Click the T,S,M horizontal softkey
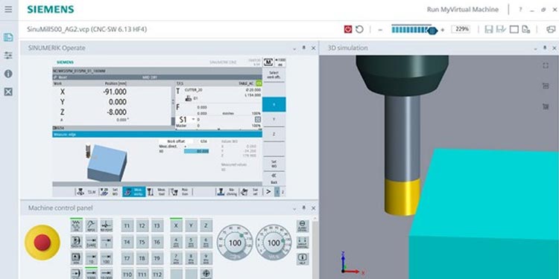Image resolution: width=559 pixels, height=279 pixels. (87, 192)
